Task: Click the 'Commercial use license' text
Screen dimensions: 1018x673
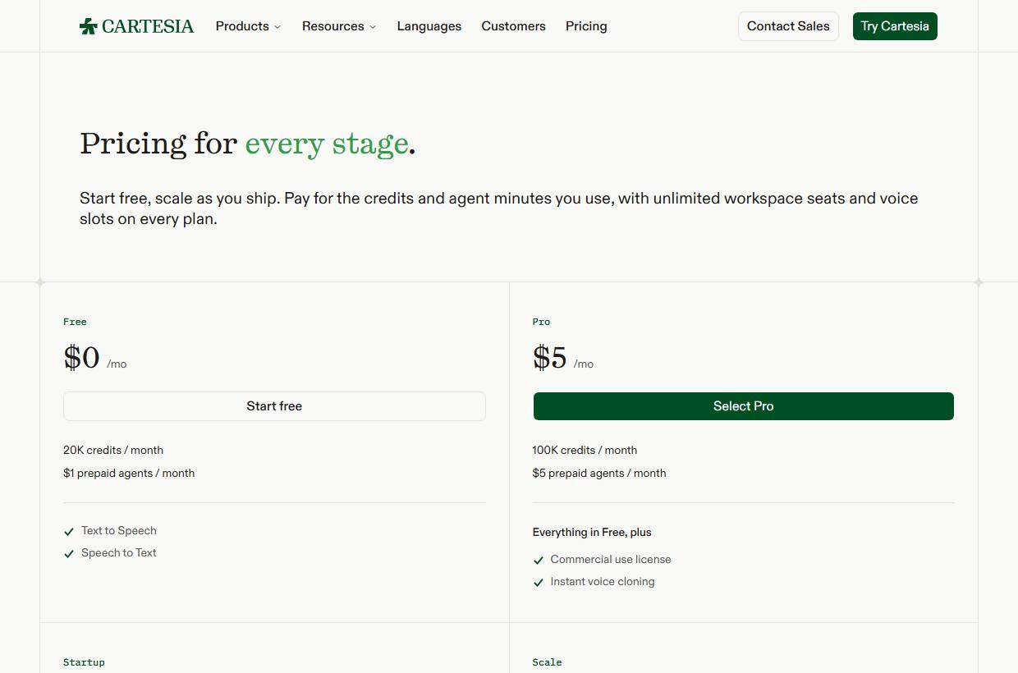Action: (611, 560)
